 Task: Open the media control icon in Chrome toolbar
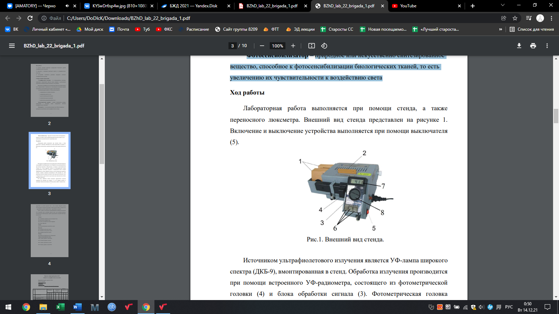[x=529, y=18]
